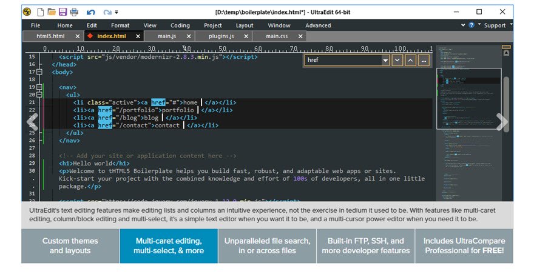Open the Coding menu
Image resolution: width=534 pixels, height=277 pixels.
click(180, 25)
